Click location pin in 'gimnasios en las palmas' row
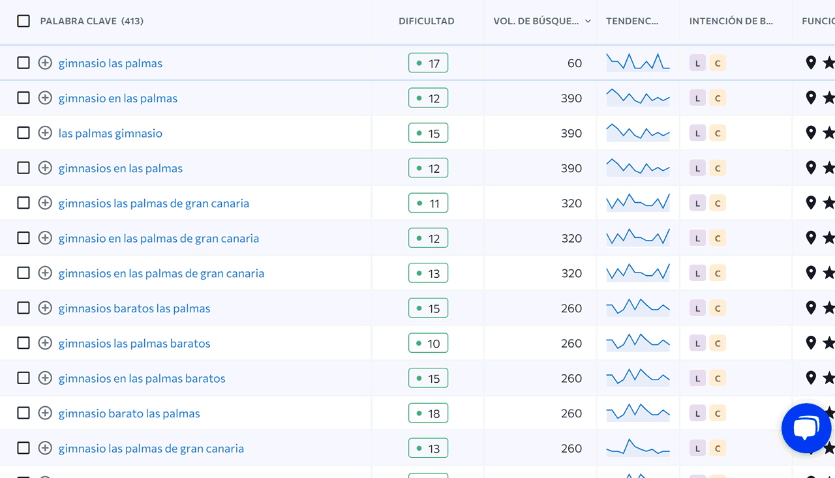The height and width of the screenshot is (478, 835). pyautogui.click(x=811, y=168)
